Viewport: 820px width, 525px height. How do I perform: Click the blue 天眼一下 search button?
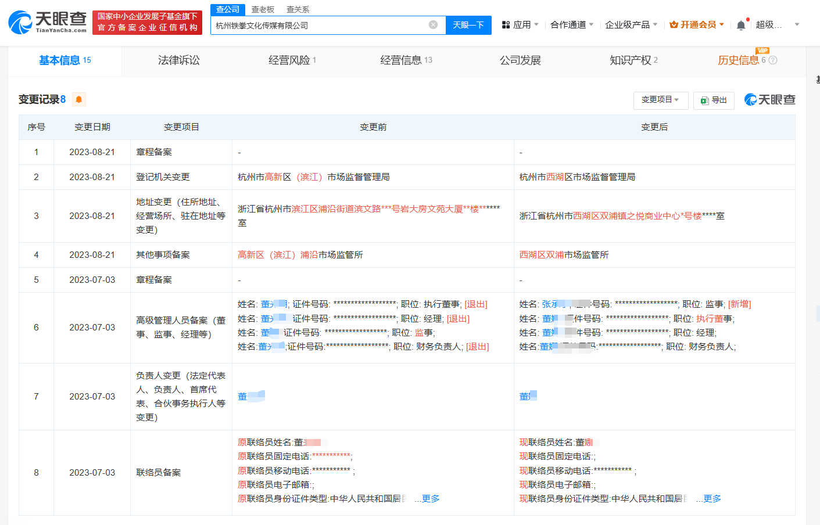coord(468,24)
